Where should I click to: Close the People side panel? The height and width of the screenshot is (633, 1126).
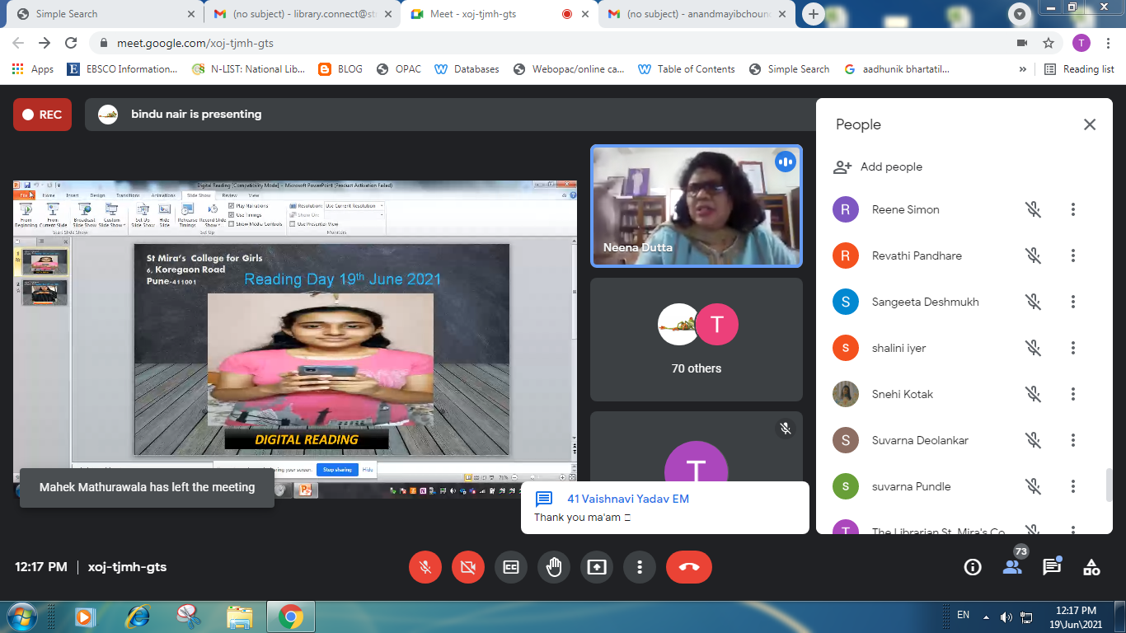click(x=1090, y=124)
